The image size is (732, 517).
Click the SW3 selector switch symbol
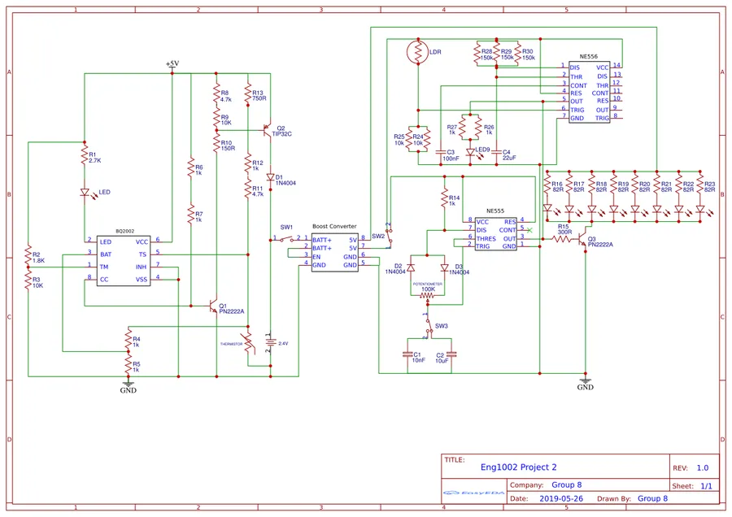(428, 327)
